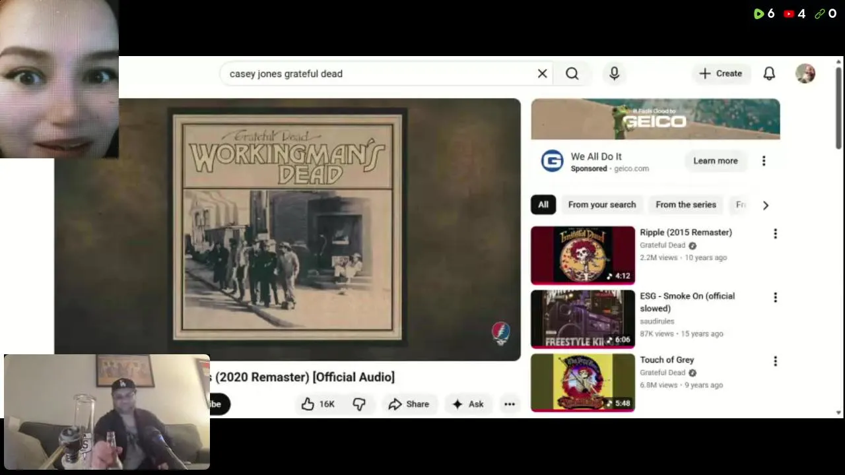Screen dimensions: 845x475
Task: Click the Steal Your Face watermark
Action: pos(501,334)
